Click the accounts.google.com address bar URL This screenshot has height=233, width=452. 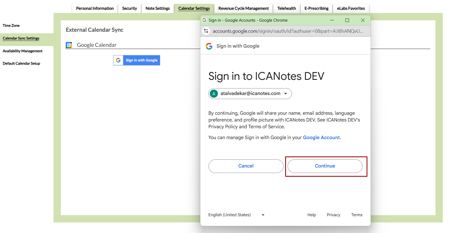point(288,31)
